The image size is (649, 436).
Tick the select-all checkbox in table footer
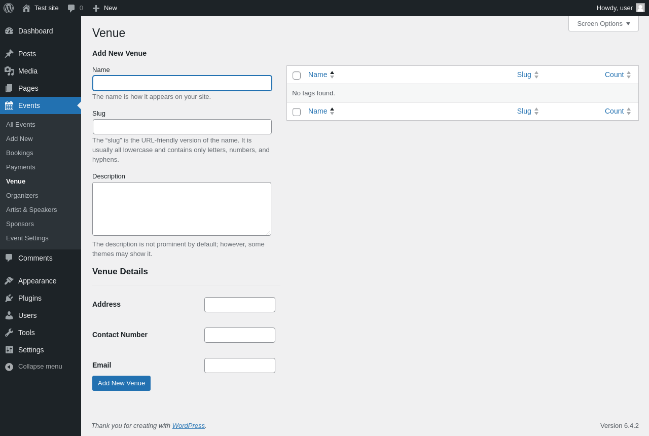tap(297, 112)
